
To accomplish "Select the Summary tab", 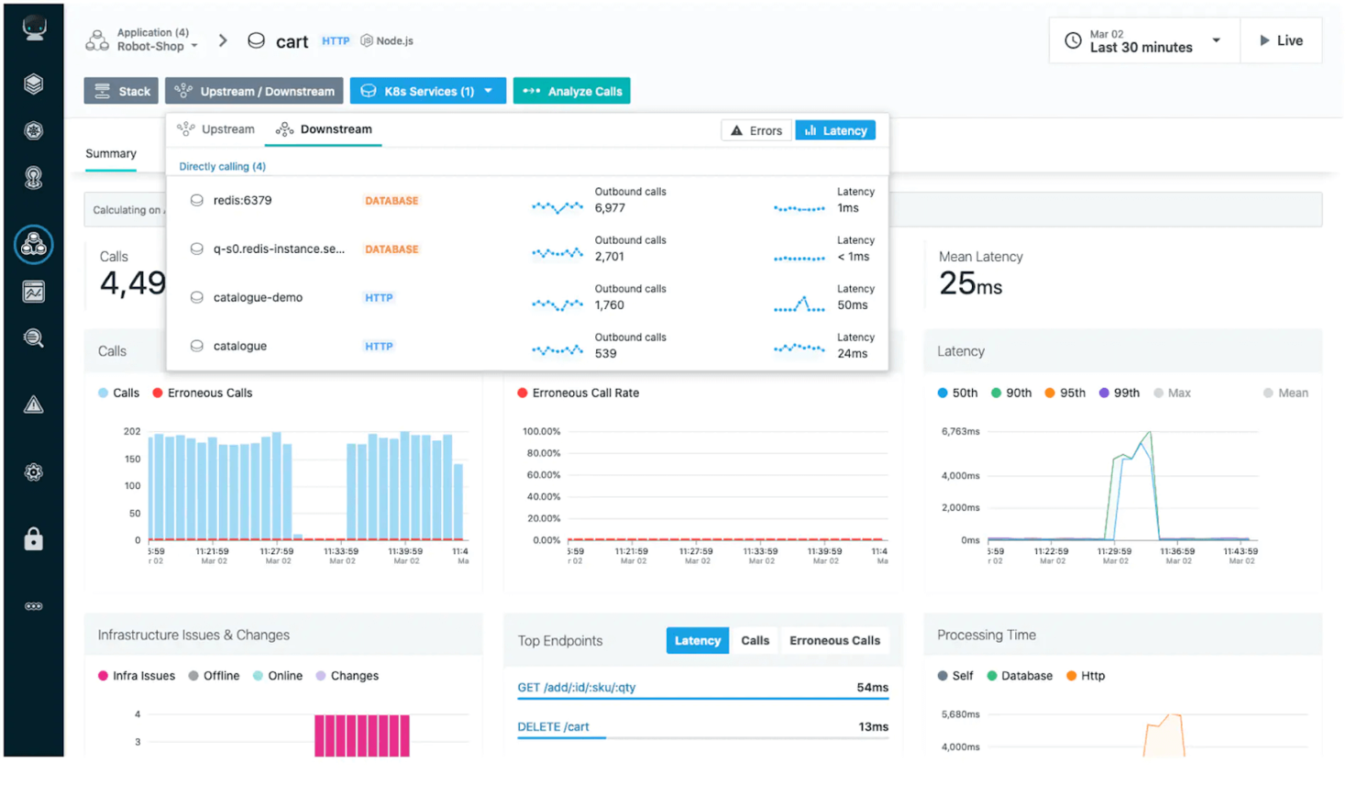I will tap(110, 154).
